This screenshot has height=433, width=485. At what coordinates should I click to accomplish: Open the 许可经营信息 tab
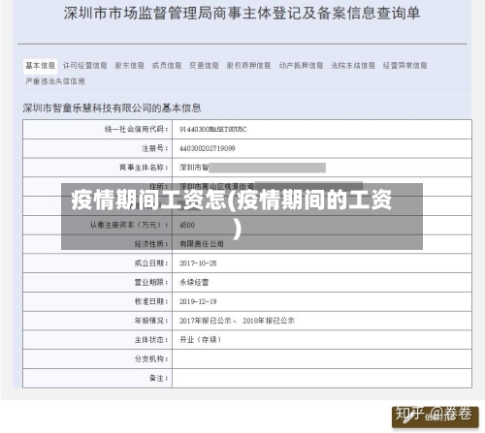[85, 66]
